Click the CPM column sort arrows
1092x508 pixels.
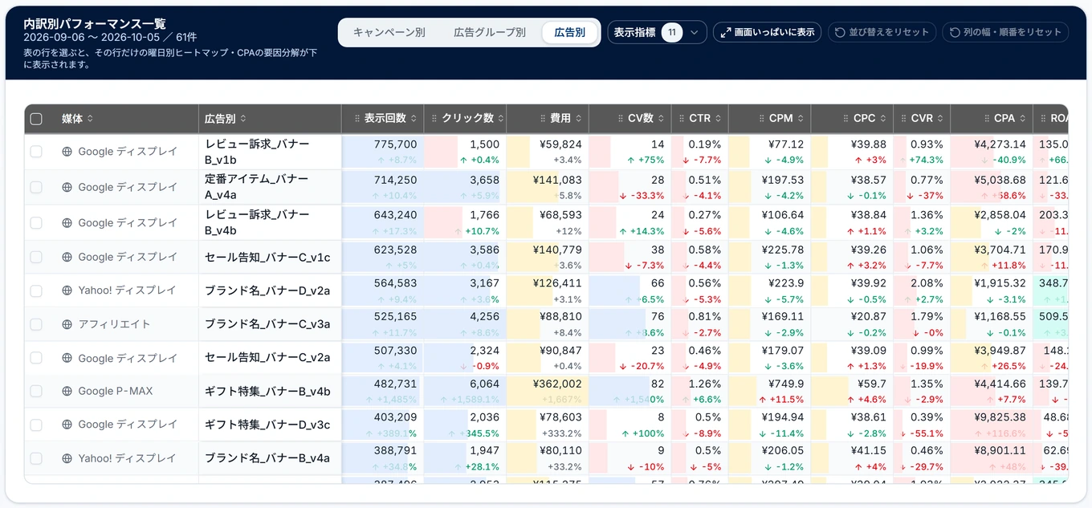click(x=801, y=119)
